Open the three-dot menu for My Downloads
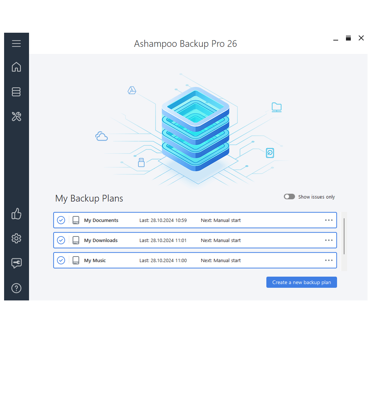This screenshot has width=372, height=409. (328, 240)
